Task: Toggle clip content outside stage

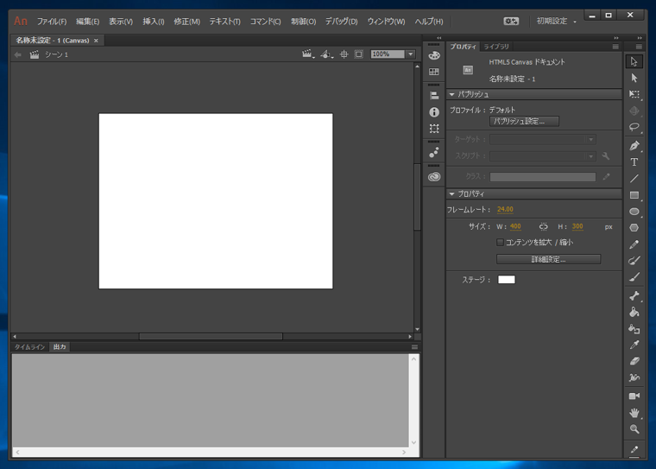Action: 358,54
